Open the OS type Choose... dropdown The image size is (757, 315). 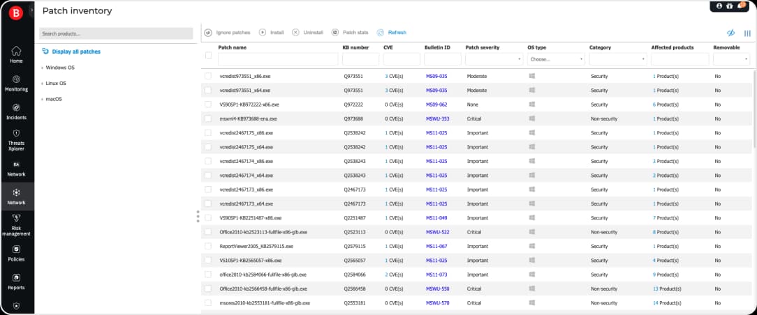click(556, 59)
